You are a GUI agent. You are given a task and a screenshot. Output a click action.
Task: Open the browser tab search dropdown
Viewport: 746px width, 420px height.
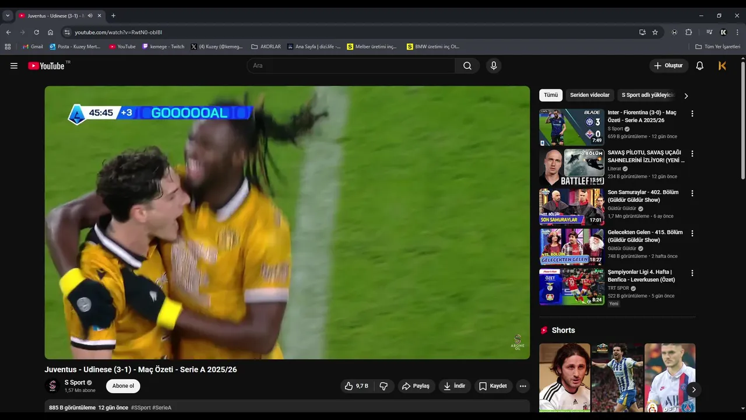8,16
